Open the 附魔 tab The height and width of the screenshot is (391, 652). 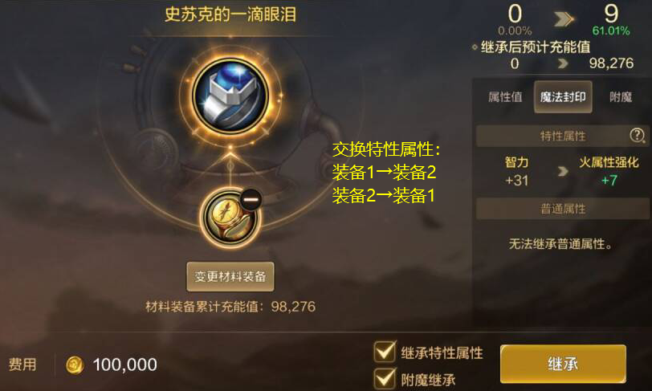click(621, 97)
